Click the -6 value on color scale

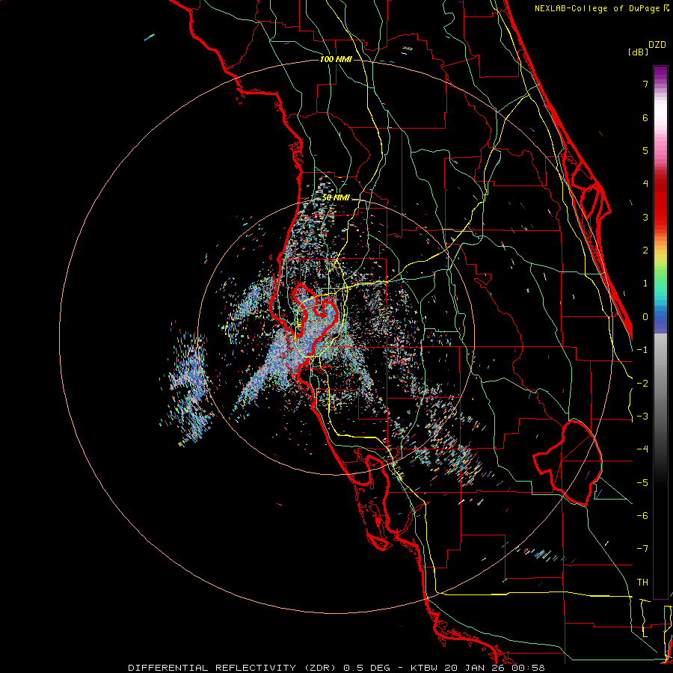[x=642, y=516]
